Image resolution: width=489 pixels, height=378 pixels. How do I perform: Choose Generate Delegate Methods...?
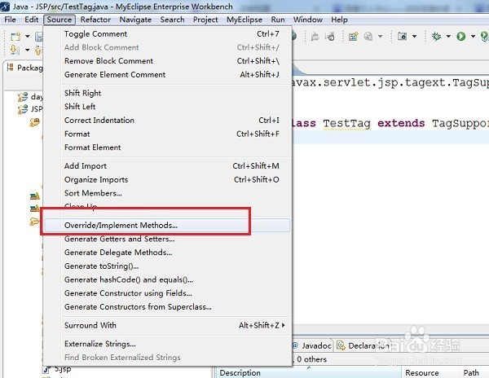point(167,253)
